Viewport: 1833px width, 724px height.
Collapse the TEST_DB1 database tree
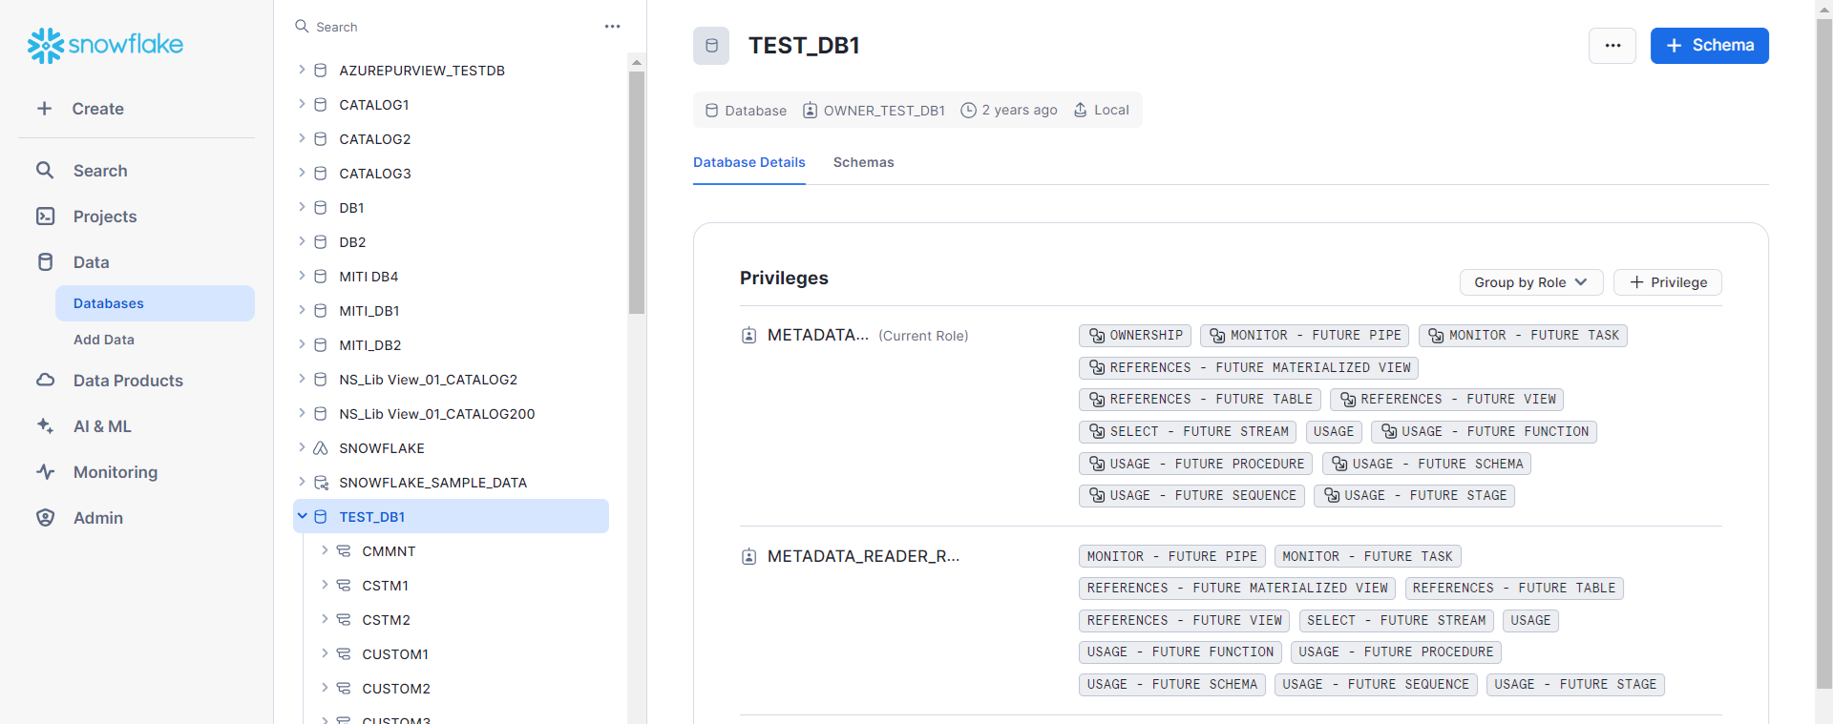[302, 516]
